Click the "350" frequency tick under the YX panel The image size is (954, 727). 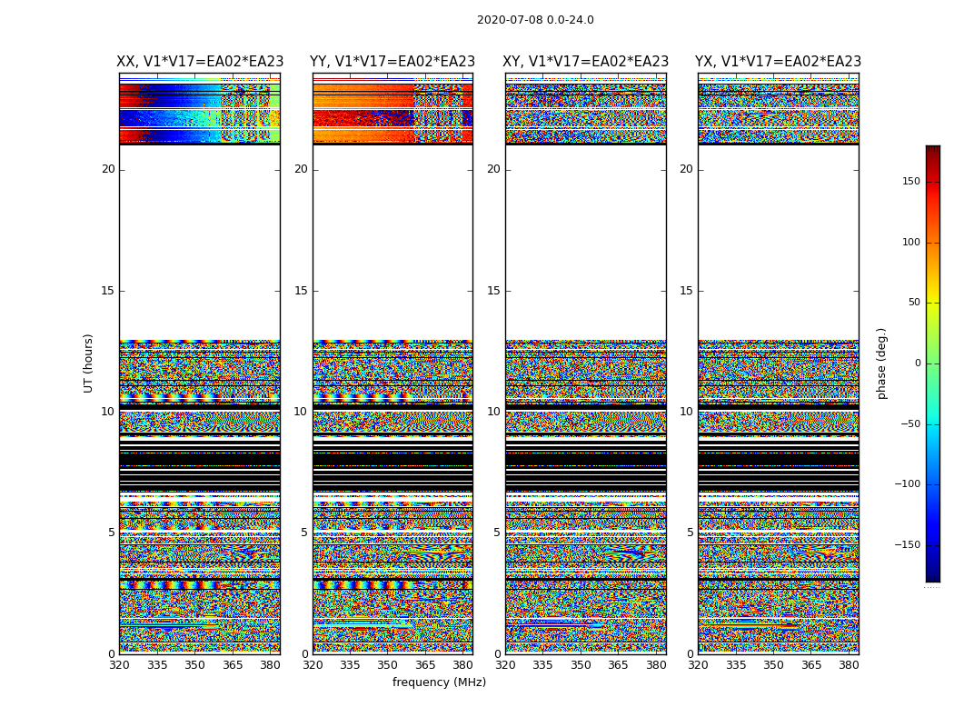click(773, 665)
